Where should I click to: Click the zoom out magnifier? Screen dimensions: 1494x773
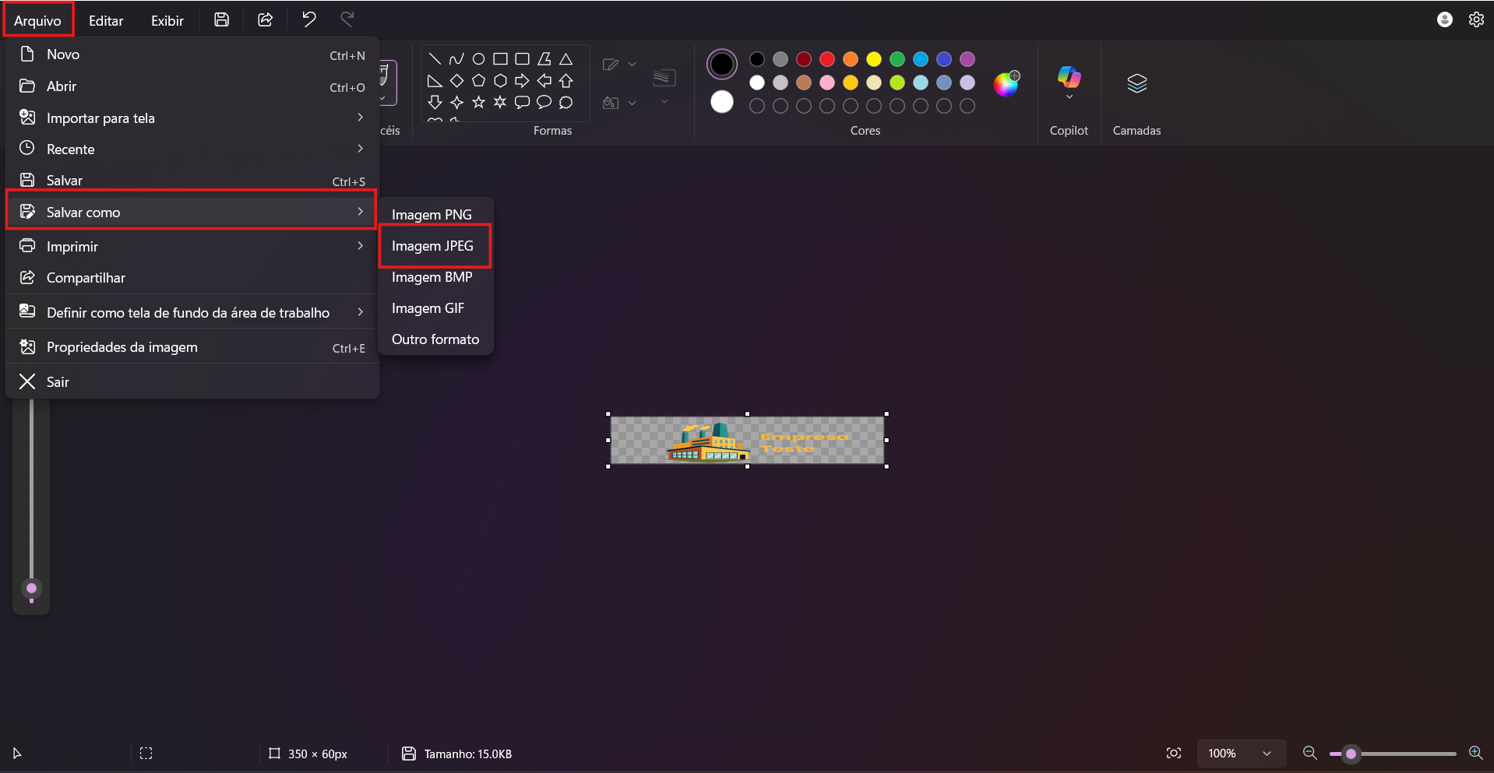[x=1310, y=753]
